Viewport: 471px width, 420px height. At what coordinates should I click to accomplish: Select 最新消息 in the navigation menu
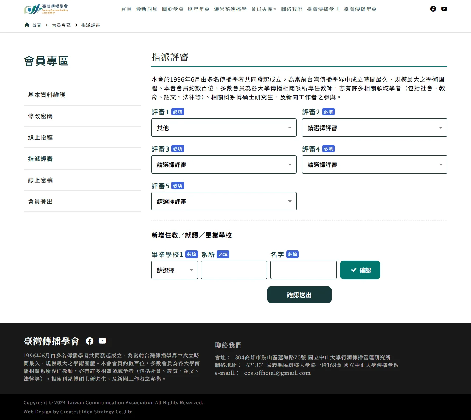[147, 9]
